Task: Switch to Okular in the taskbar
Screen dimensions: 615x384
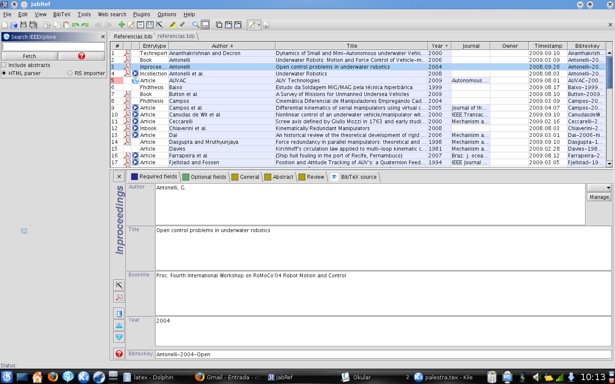Action: pos(374,377)
